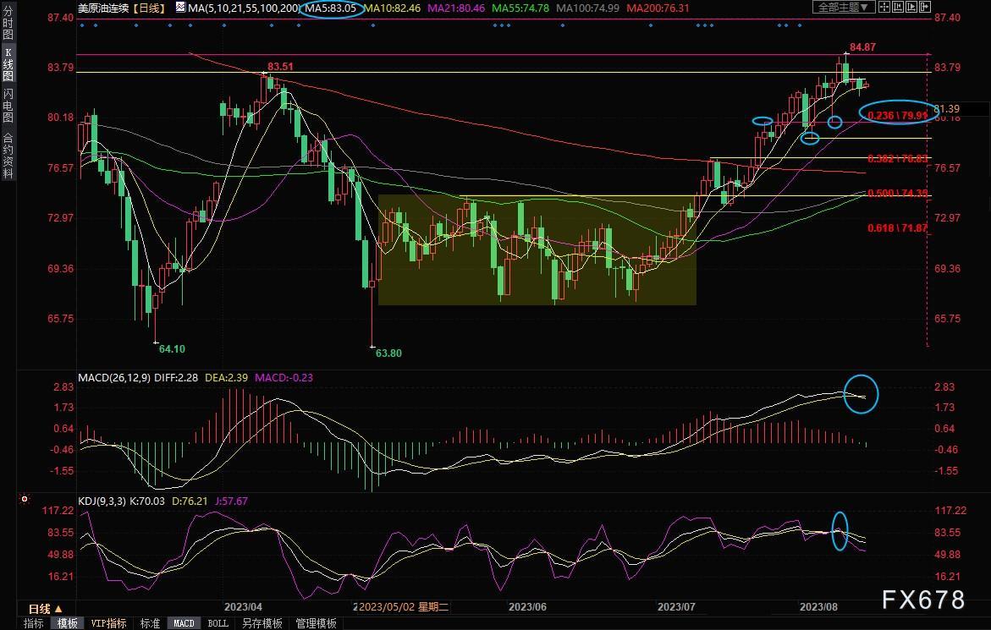
Task: Click the jump-to-start range icon
Action: (897, 7)
